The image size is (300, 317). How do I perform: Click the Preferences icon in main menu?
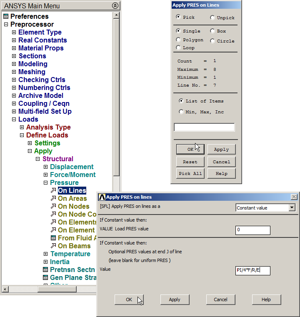click(x=6, y=17)
